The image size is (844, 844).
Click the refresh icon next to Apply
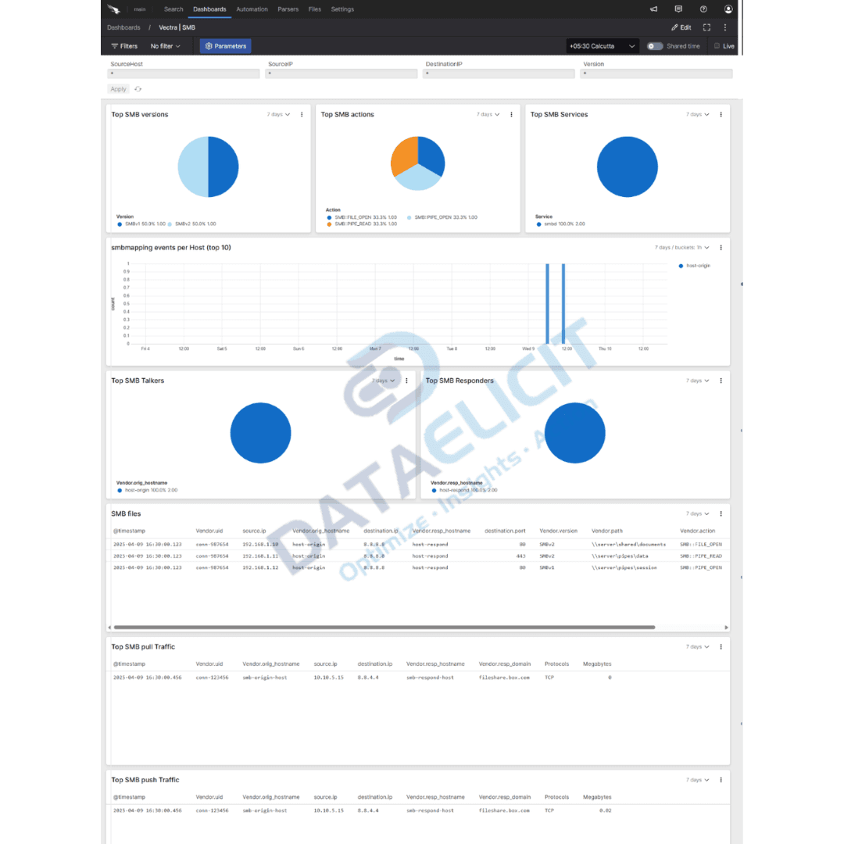point(138,88)
